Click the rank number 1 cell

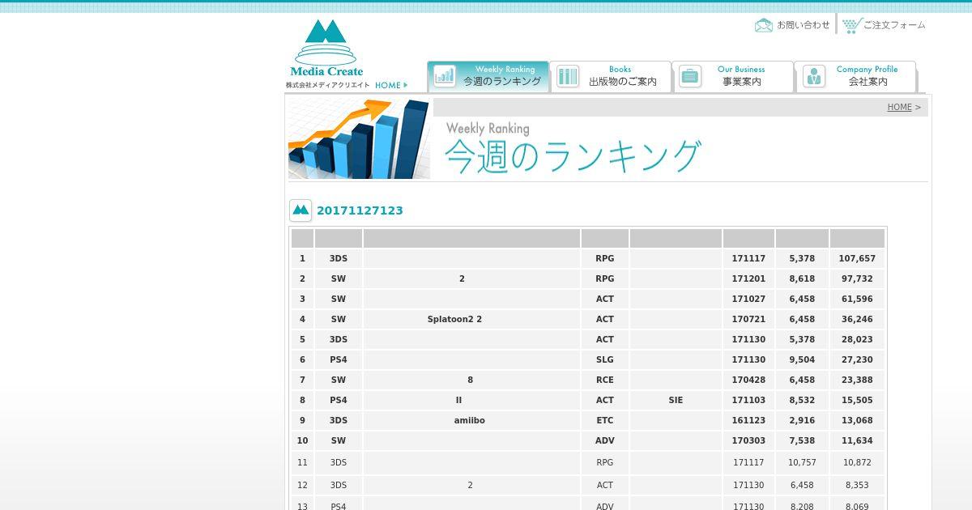click(302, 258)
